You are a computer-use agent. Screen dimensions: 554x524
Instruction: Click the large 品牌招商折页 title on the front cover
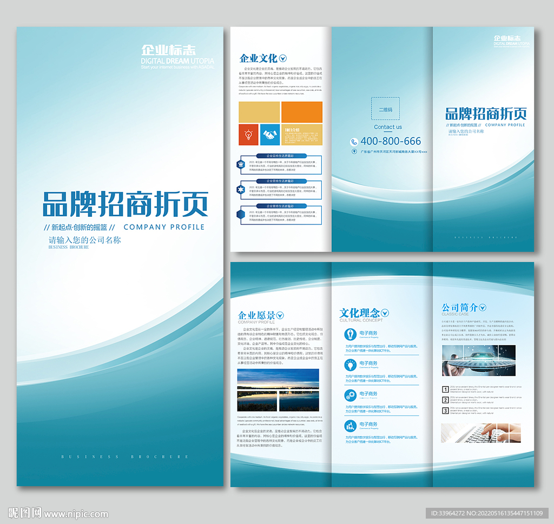click(126, 204)
